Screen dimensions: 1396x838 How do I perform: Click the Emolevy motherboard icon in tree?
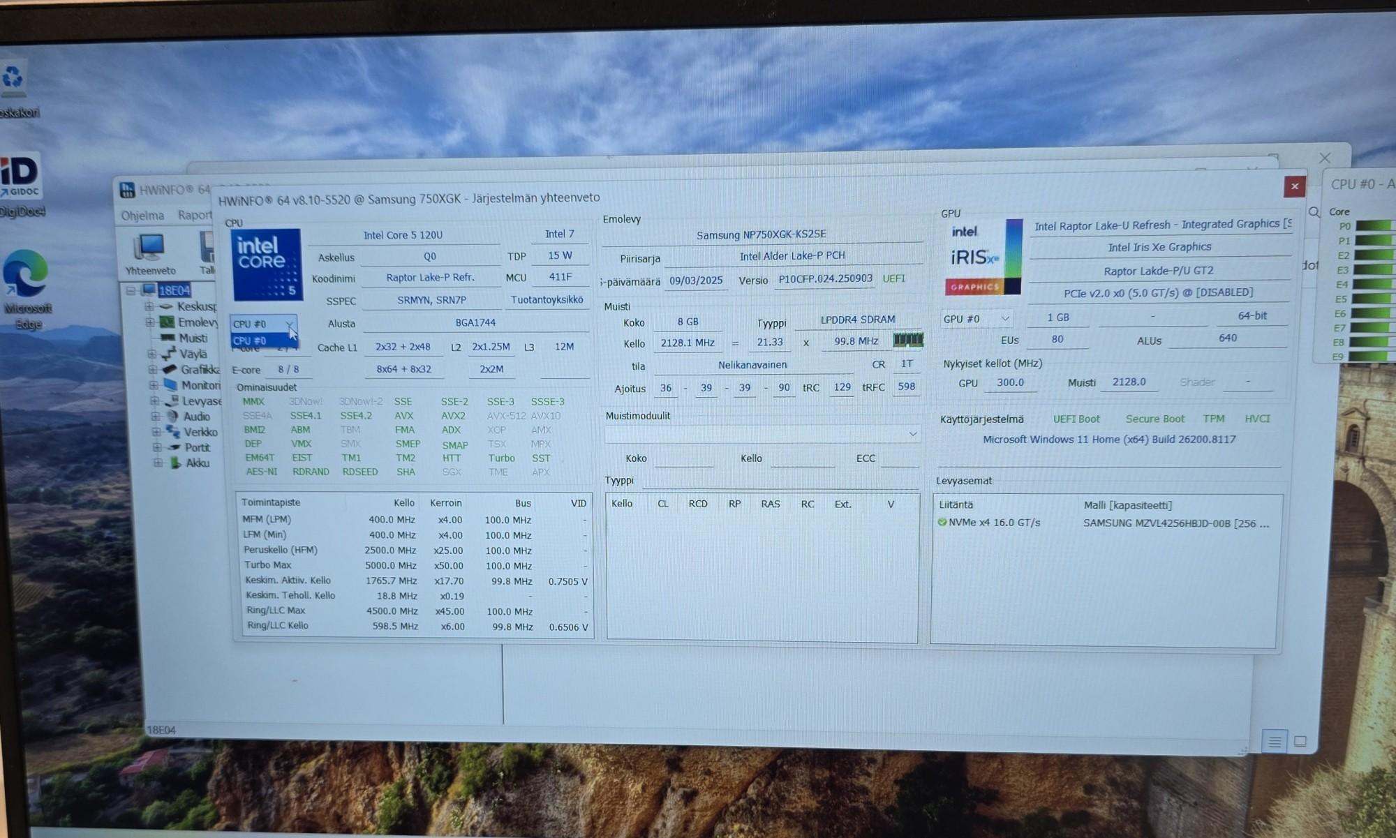coord(167,322)
